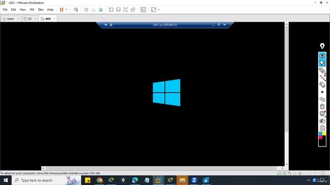Clear annotations with the trash icon
The image size is (330, 185).
click(322, 106)
